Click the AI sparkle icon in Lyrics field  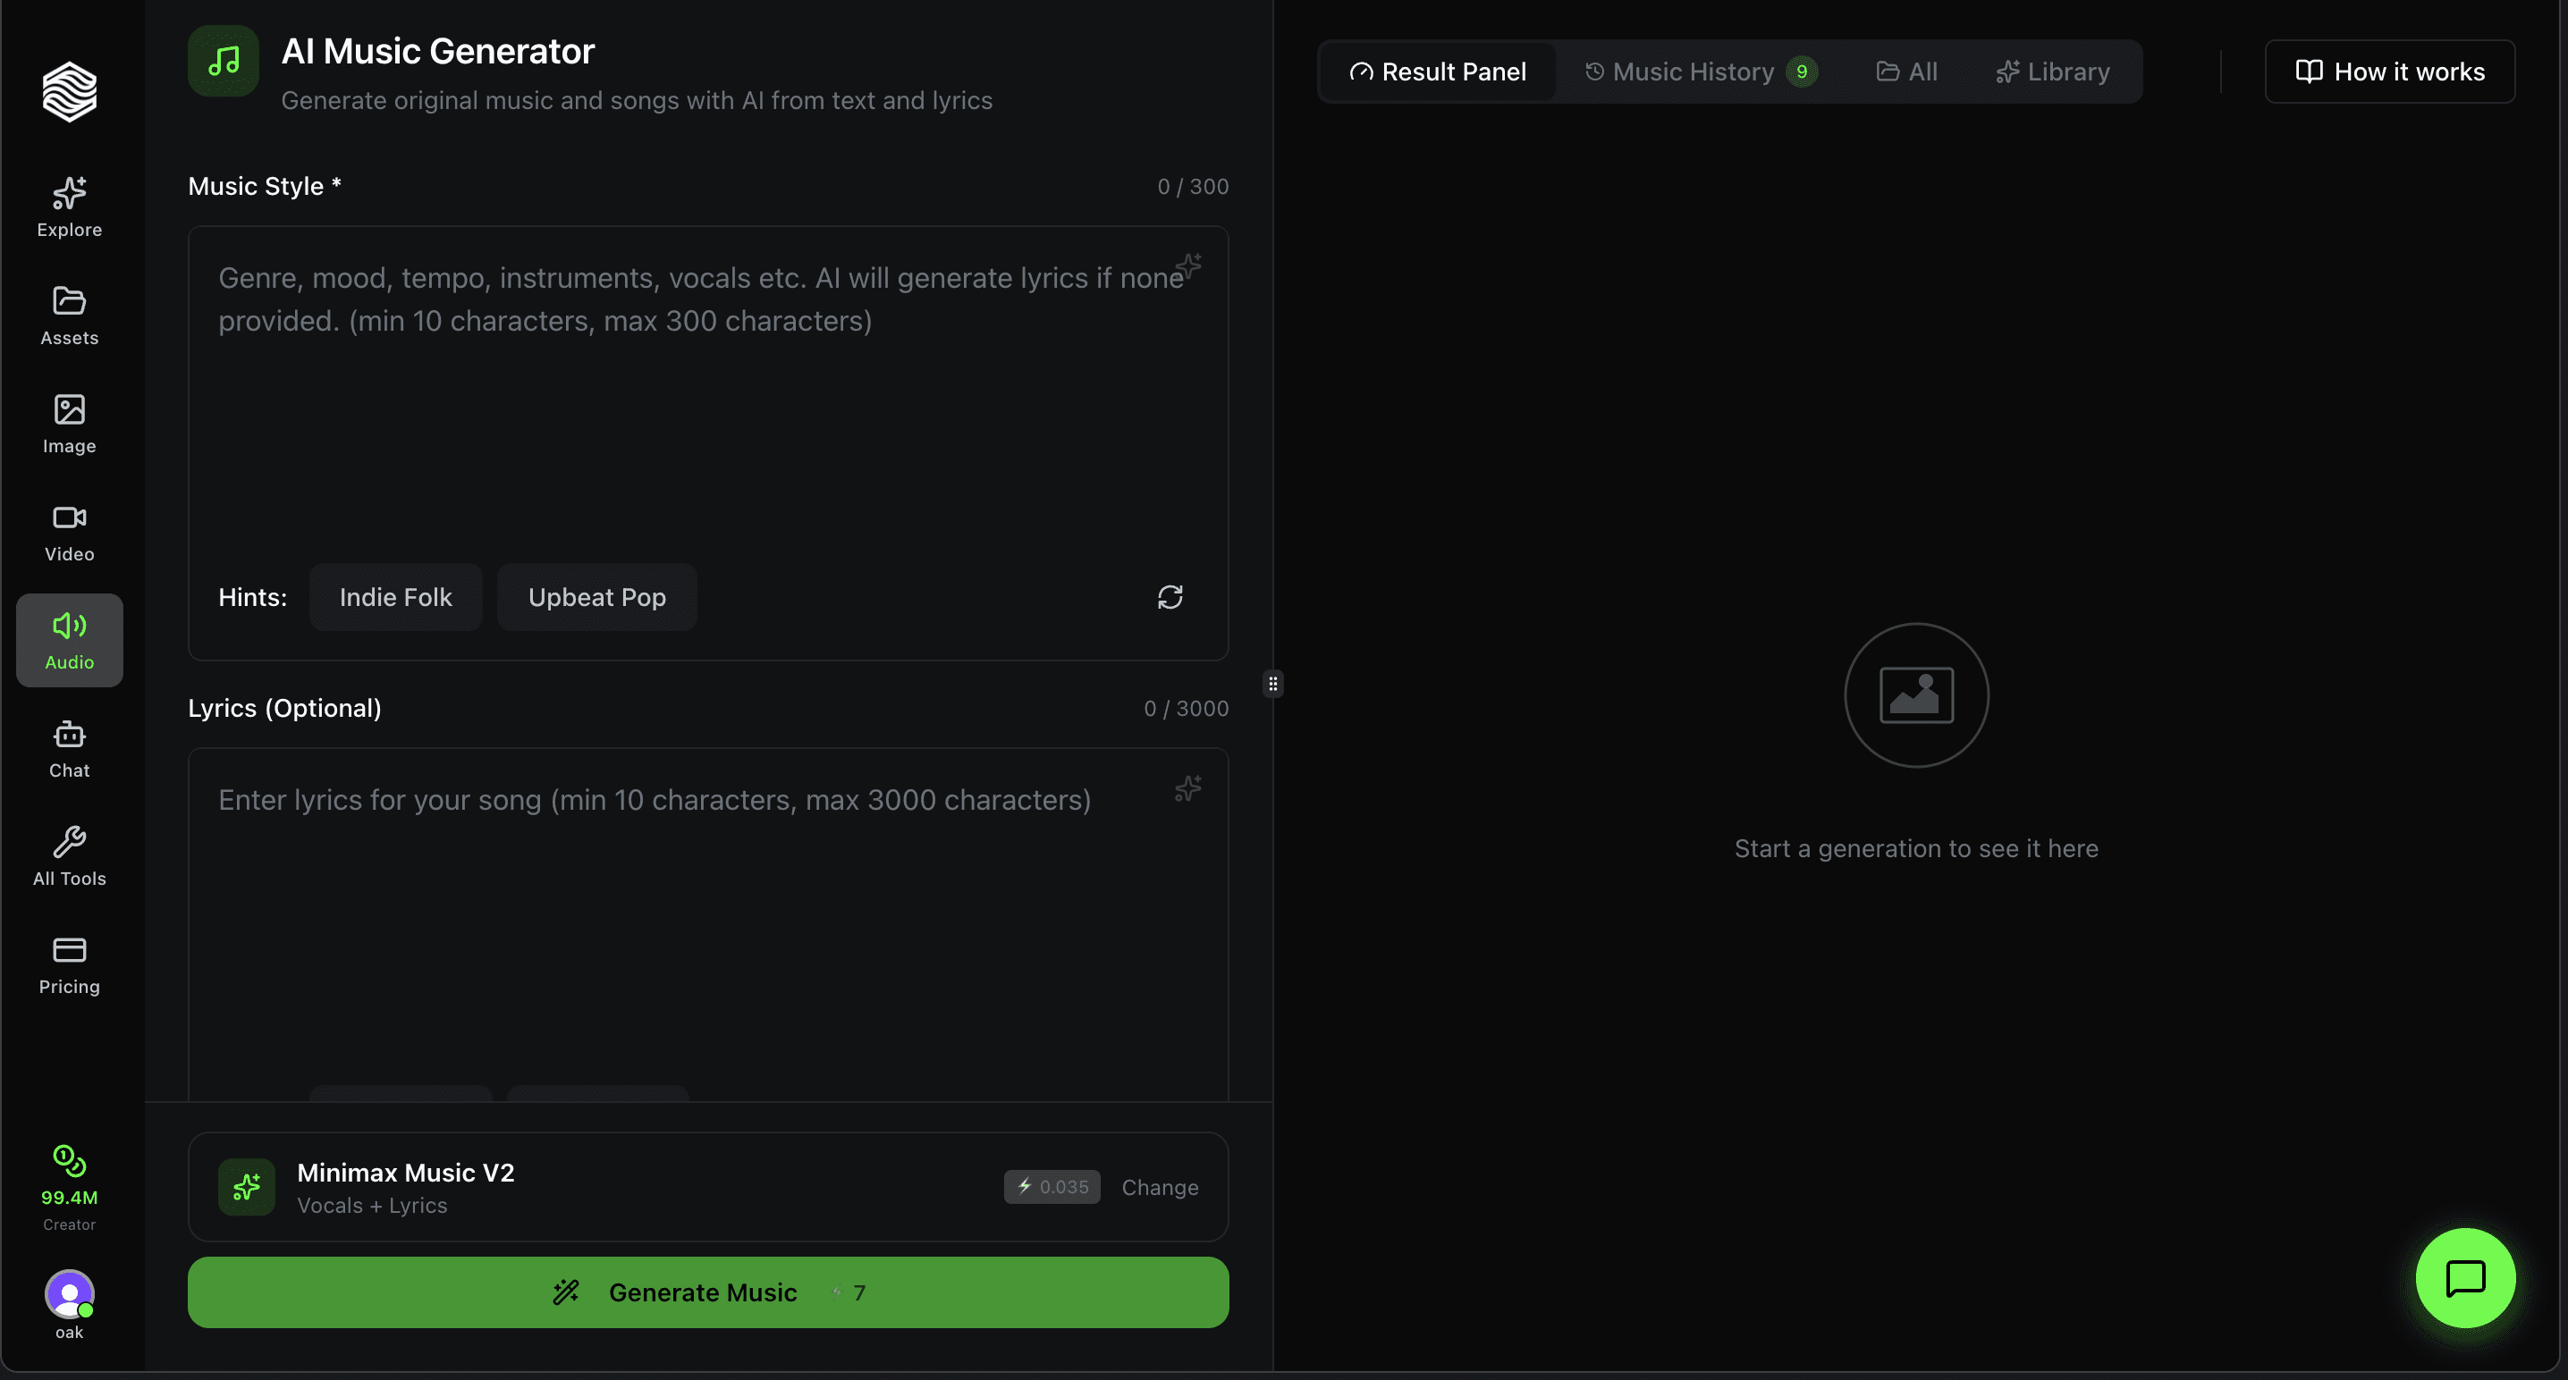(x=1187, y=788)
